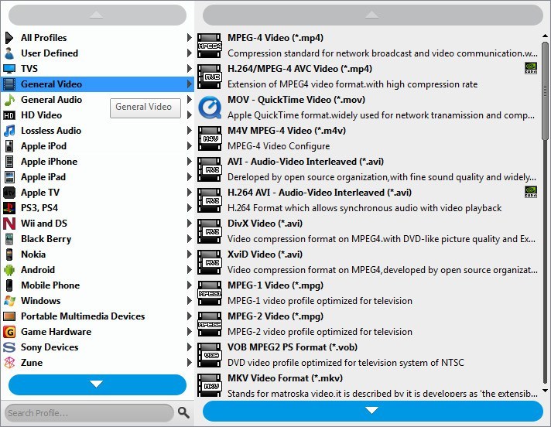Expand the Mobile Phone submenu arrow
Screen dimensions: 551x427
pyautogui.click(x=190, y=285)
